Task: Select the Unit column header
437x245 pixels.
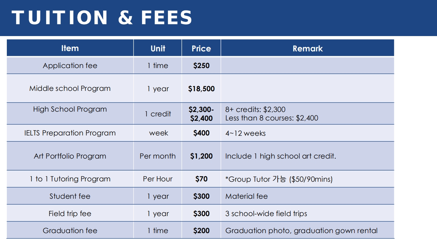Action: point(158,48)
